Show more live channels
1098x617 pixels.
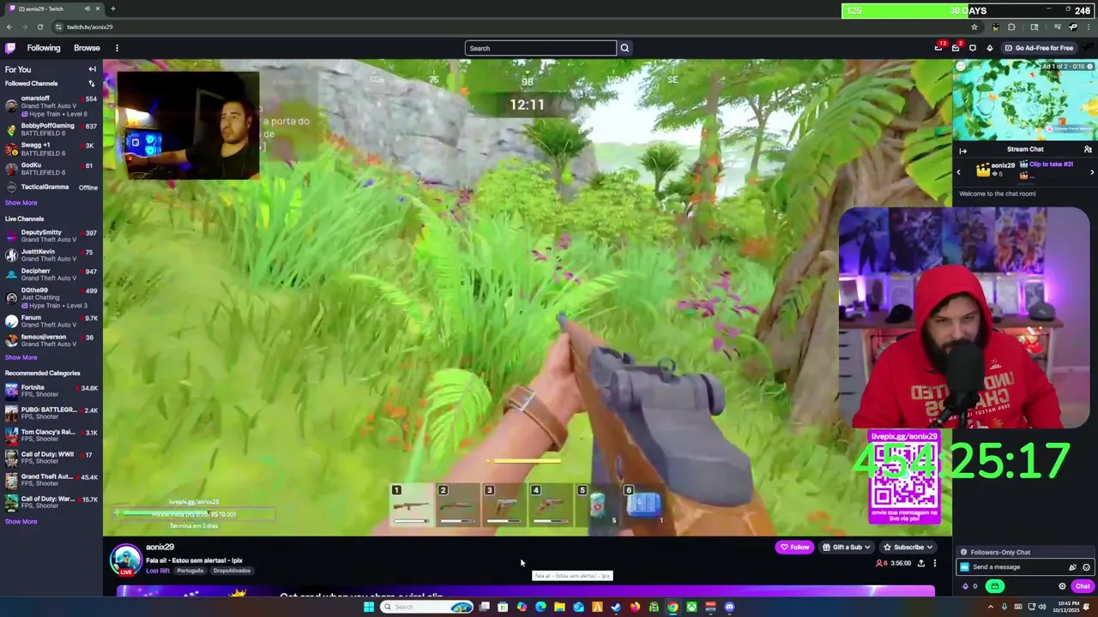pyautogui.click(x=21, y=357)
